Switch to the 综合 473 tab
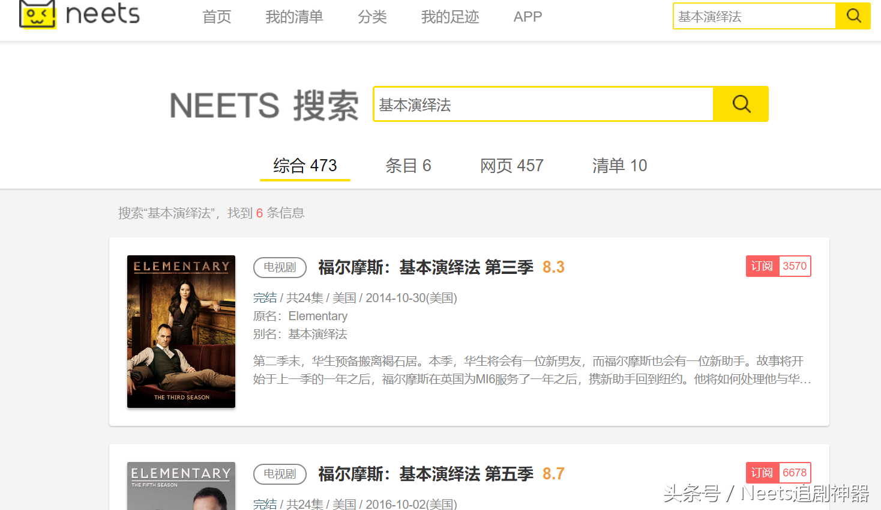The height and width of the screenshot is (510, 881). click(305, 165)
